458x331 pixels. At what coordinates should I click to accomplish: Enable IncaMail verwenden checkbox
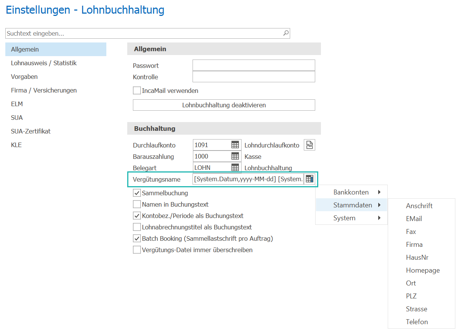pos(137,91)
